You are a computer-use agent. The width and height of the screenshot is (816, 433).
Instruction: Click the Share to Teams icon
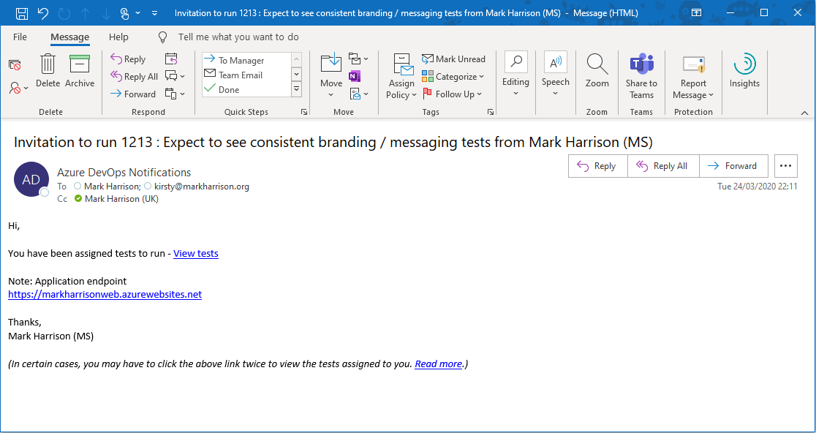pyautogui.click(x=641, y=66)
